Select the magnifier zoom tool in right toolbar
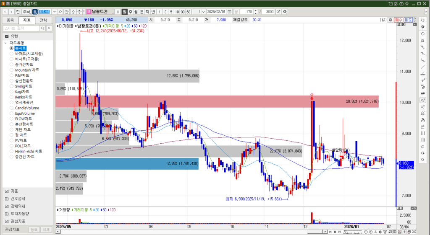Screen dimensions: 430x235 (x=422, y=100)
